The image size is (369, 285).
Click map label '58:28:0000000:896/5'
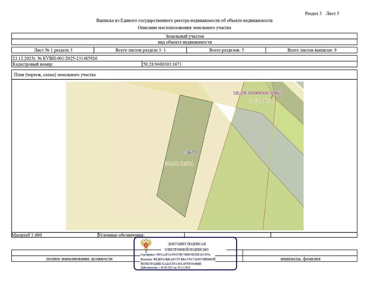click(x=258, y=93)
